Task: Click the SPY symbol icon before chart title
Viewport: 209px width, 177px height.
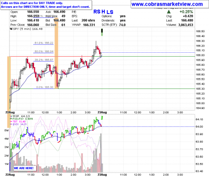Action: [x=11, y=29]
